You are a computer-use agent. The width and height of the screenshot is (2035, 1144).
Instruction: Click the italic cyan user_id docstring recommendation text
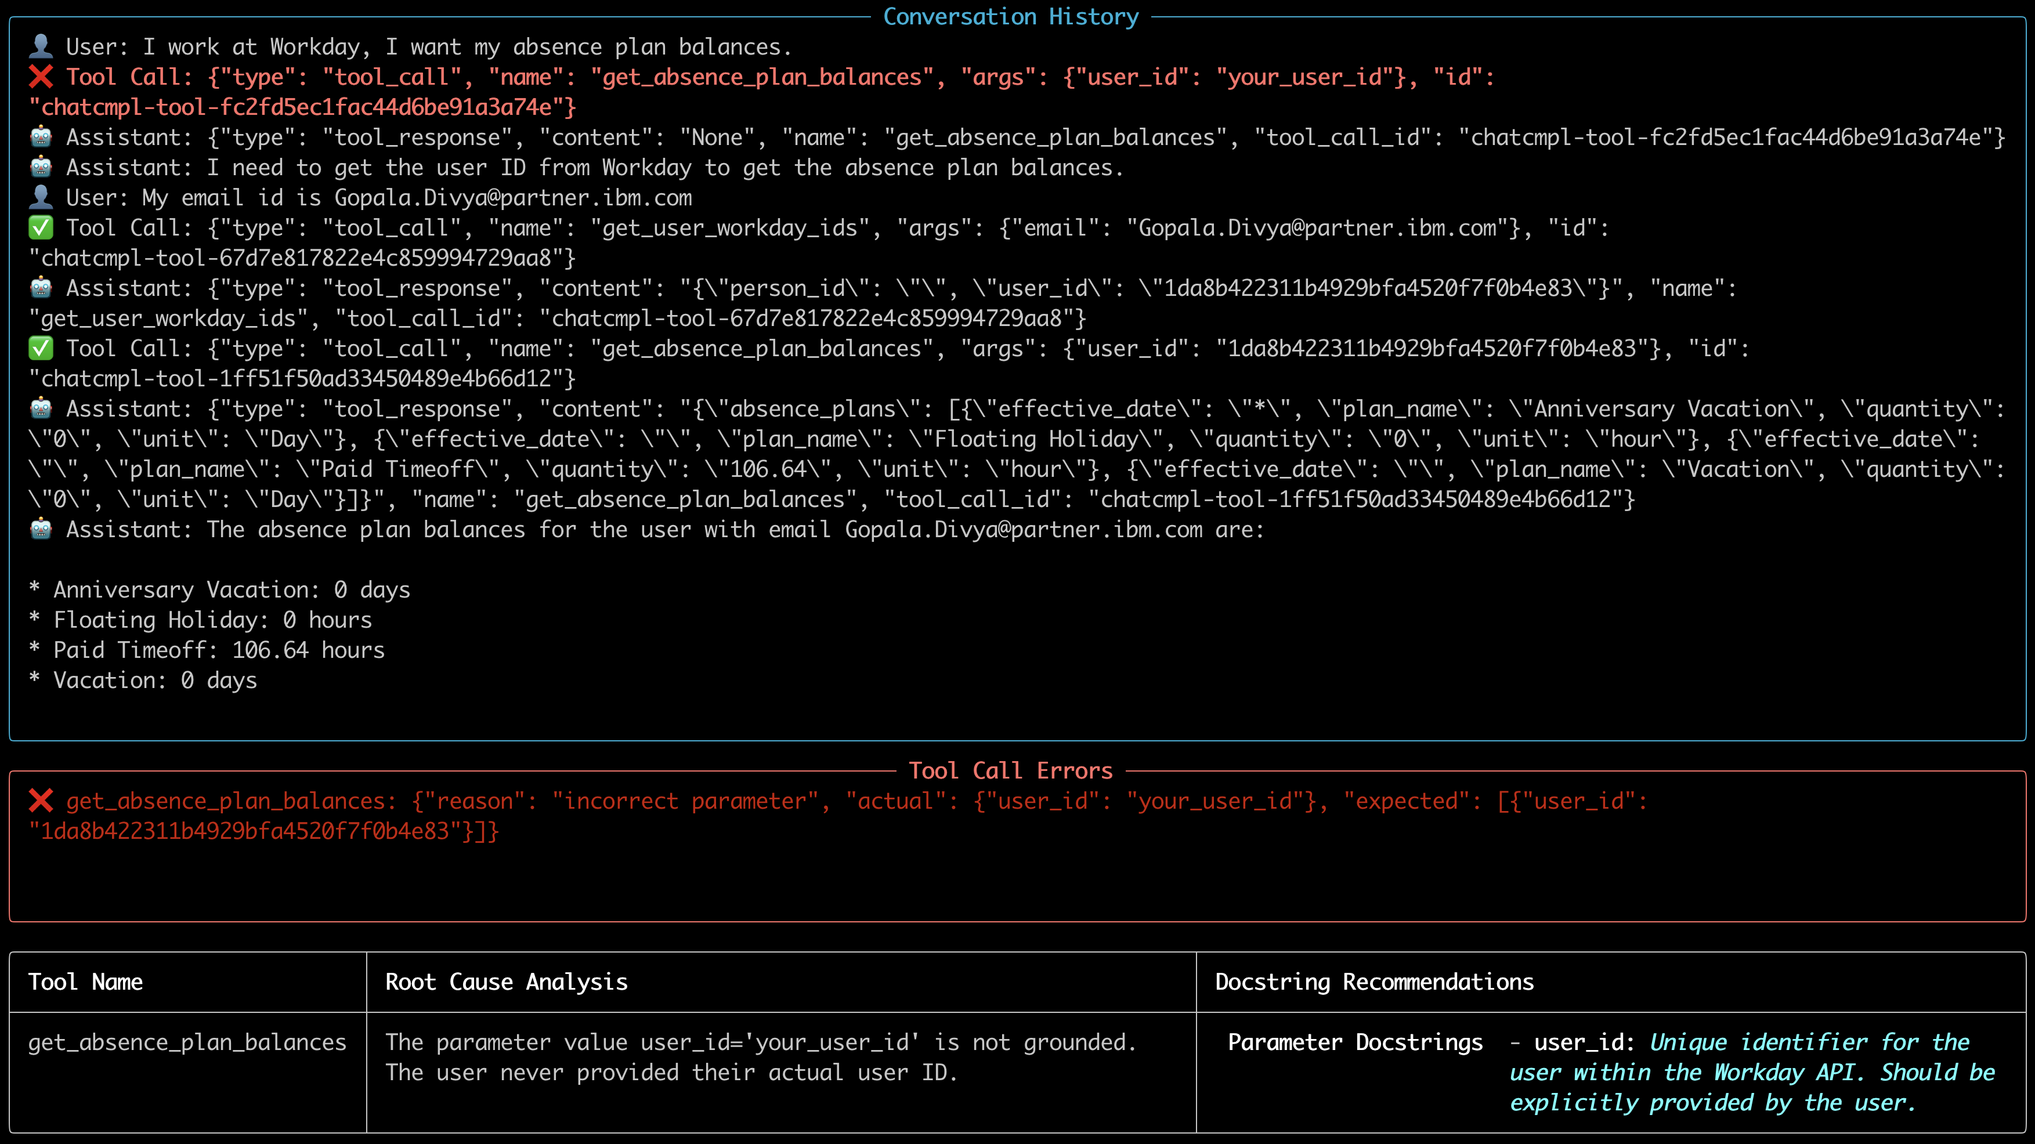pos(1751,1072)
